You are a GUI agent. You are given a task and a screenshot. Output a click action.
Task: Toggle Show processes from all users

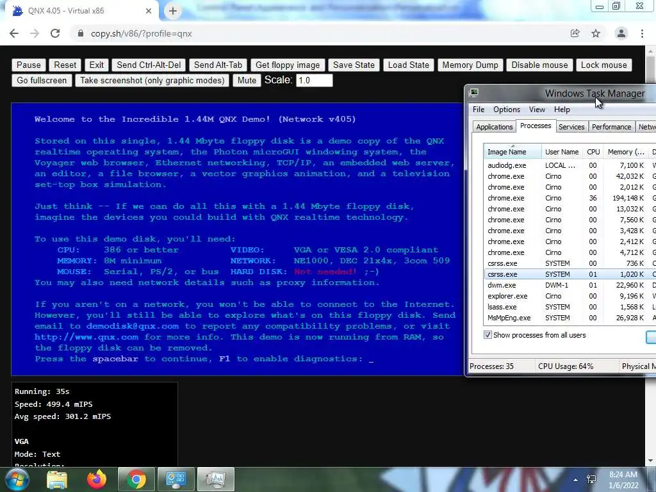488,335
